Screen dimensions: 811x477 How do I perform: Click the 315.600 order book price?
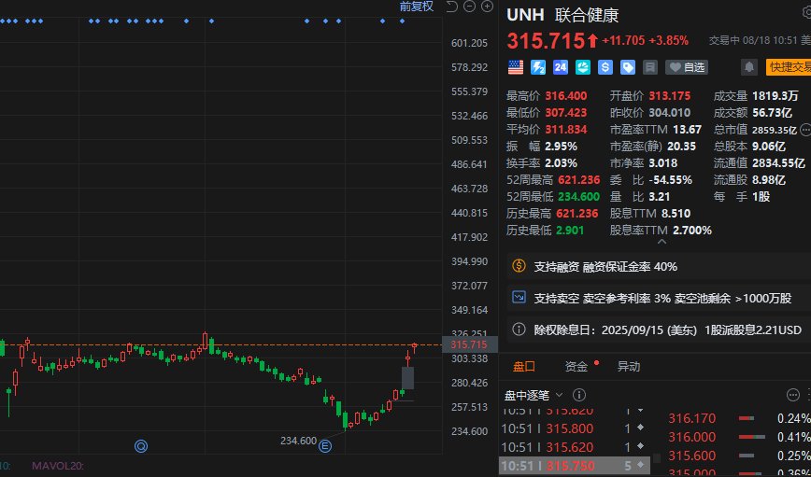[692, 456]
